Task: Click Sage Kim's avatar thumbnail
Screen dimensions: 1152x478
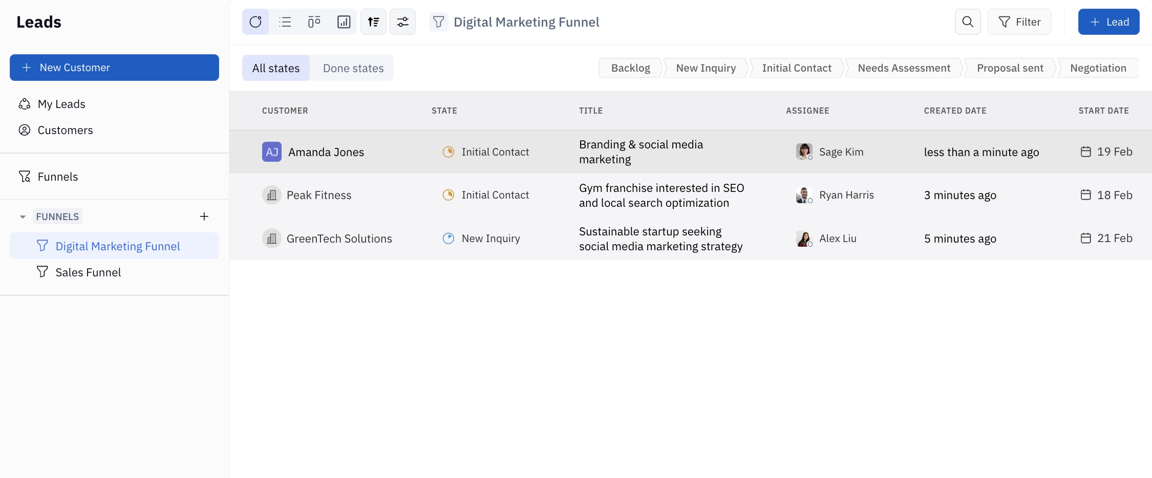Action: pos(804,151)
